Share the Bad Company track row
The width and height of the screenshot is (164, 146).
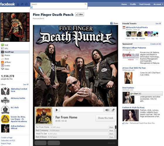coord(111,131)
